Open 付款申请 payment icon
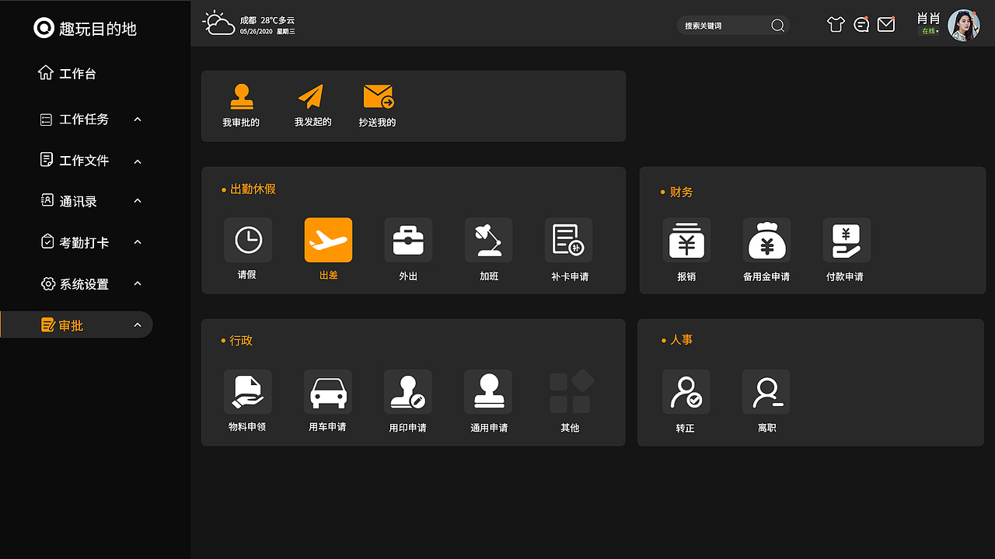 tap(846, 240)
